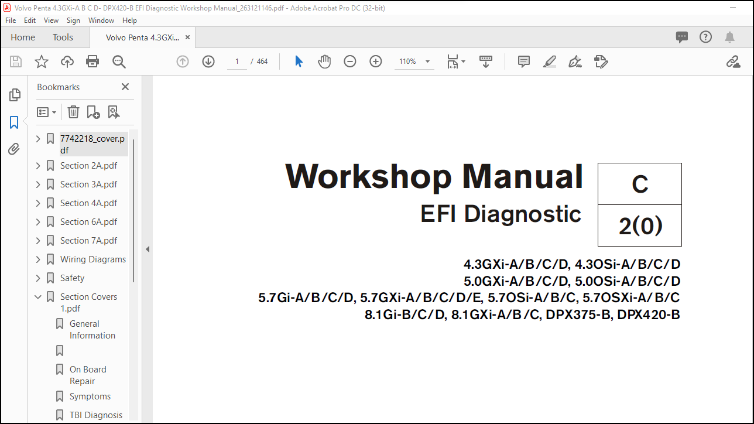Open the File menu
Image resolution: width=754 pixels, height=424 pixels.
[11, 20]
